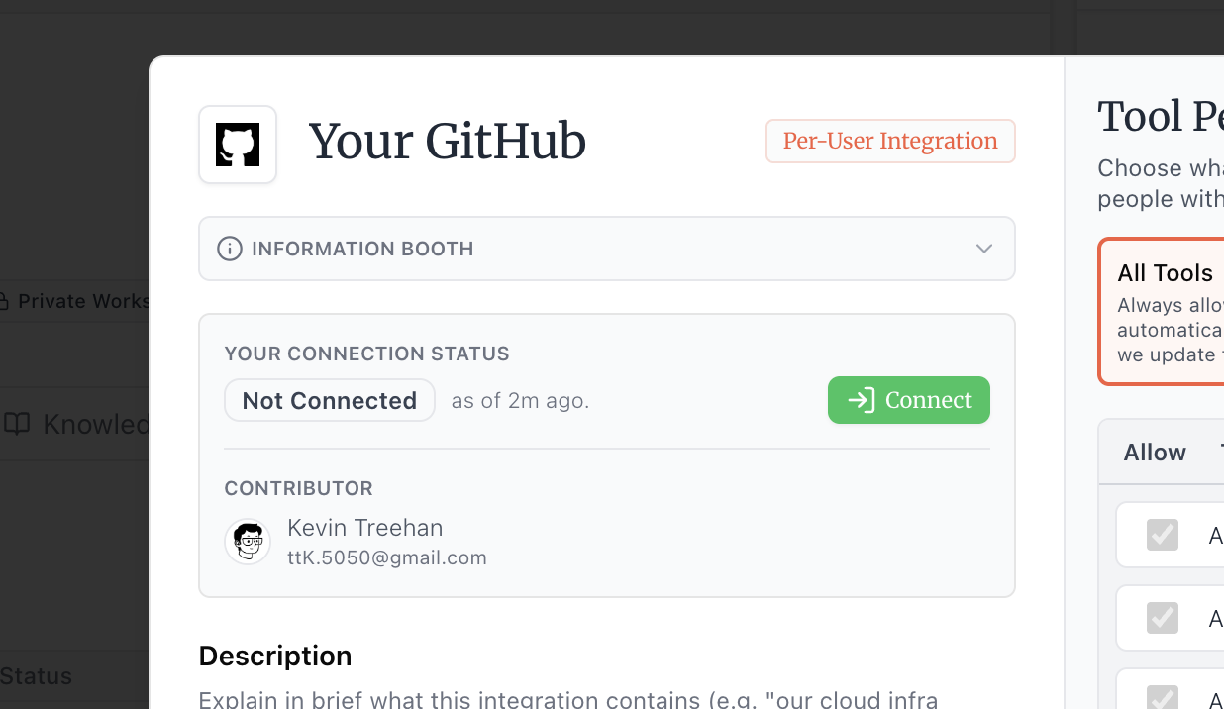Click the info circle icon in Information Booth
1224x709 pixels.
pos(230,249)
